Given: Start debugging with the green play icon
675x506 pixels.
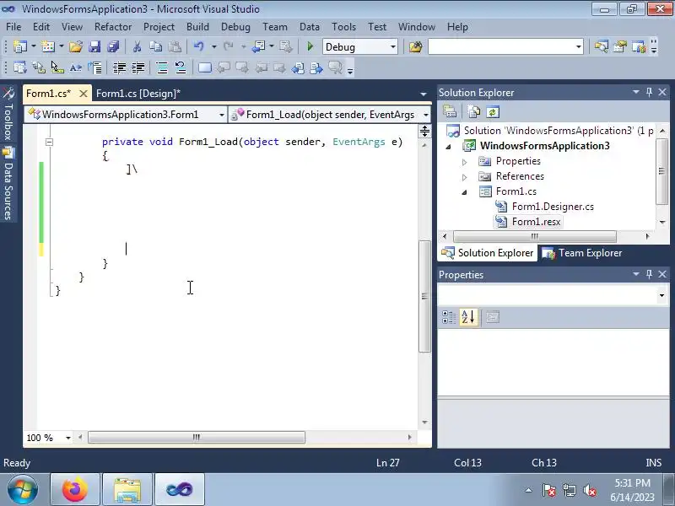Looking at the screenshot, I should (310, 46).
